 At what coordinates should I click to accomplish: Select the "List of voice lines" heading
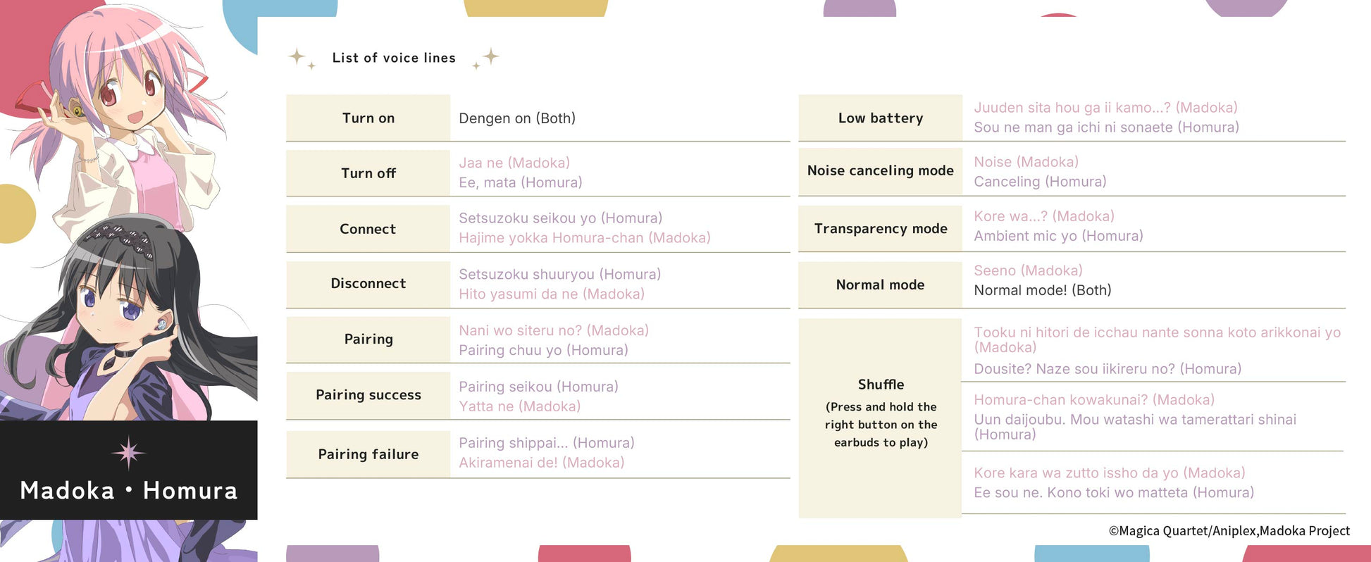point(394,58)
